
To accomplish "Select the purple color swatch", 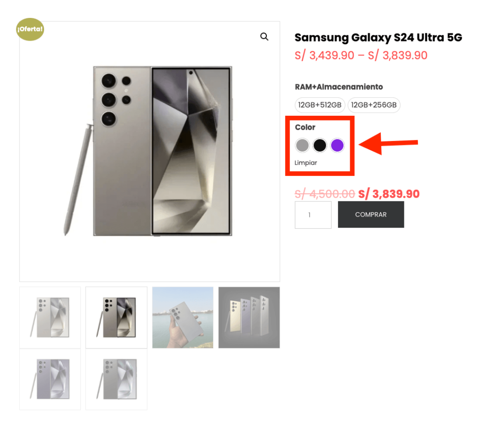I will click(337, 145).
